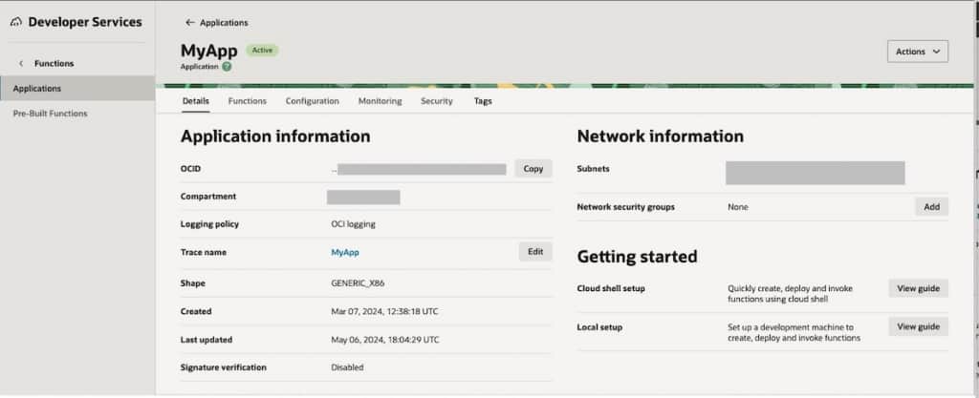Open the MyApp trace name link
Image resolution: width=979 pixels, height=398 pixels.
point(344,253)
